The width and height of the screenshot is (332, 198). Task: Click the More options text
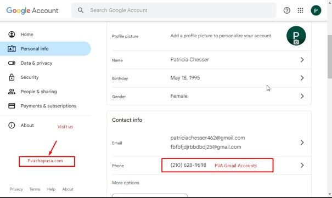pyautogui.click(x=126, y=183)
